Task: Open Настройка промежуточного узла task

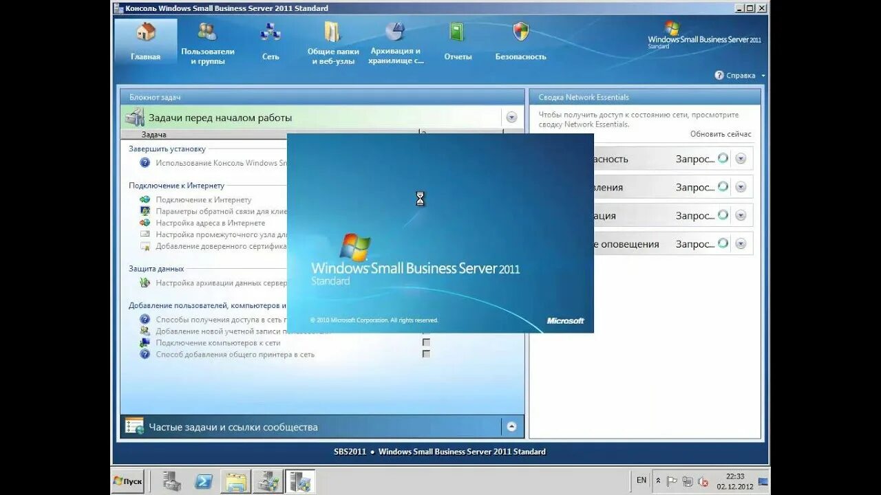Action: [x=221, y=234]
